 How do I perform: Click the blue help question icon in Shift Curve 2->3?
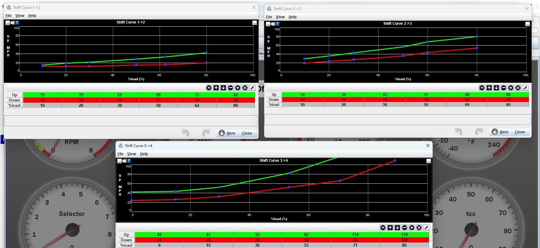tap(277, 24)
